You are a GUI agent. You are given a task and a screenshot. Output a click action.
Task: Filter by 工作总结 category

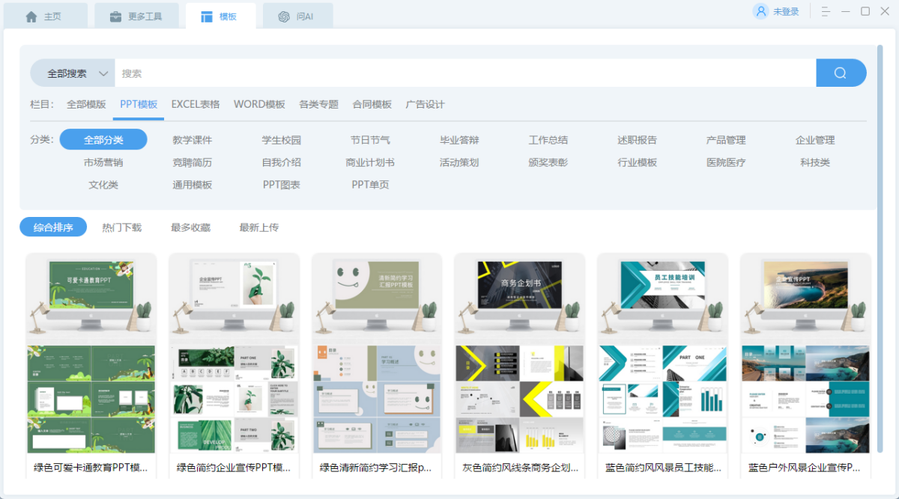[x=548, y=140]
